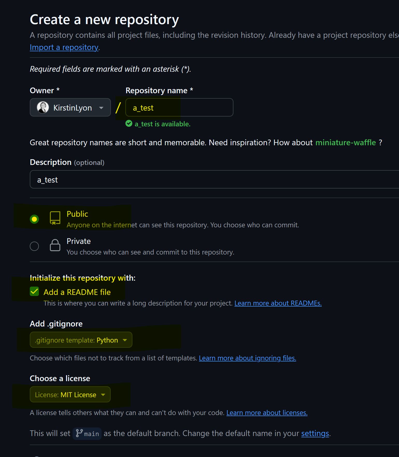
Task: Open the .gitignore template Python dropdown
Action: (x=81, y=340)
